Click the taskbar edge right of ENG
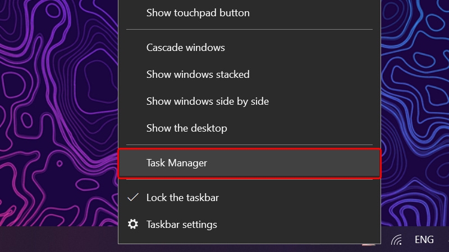 pyautogui.click(x=442, y=240)
